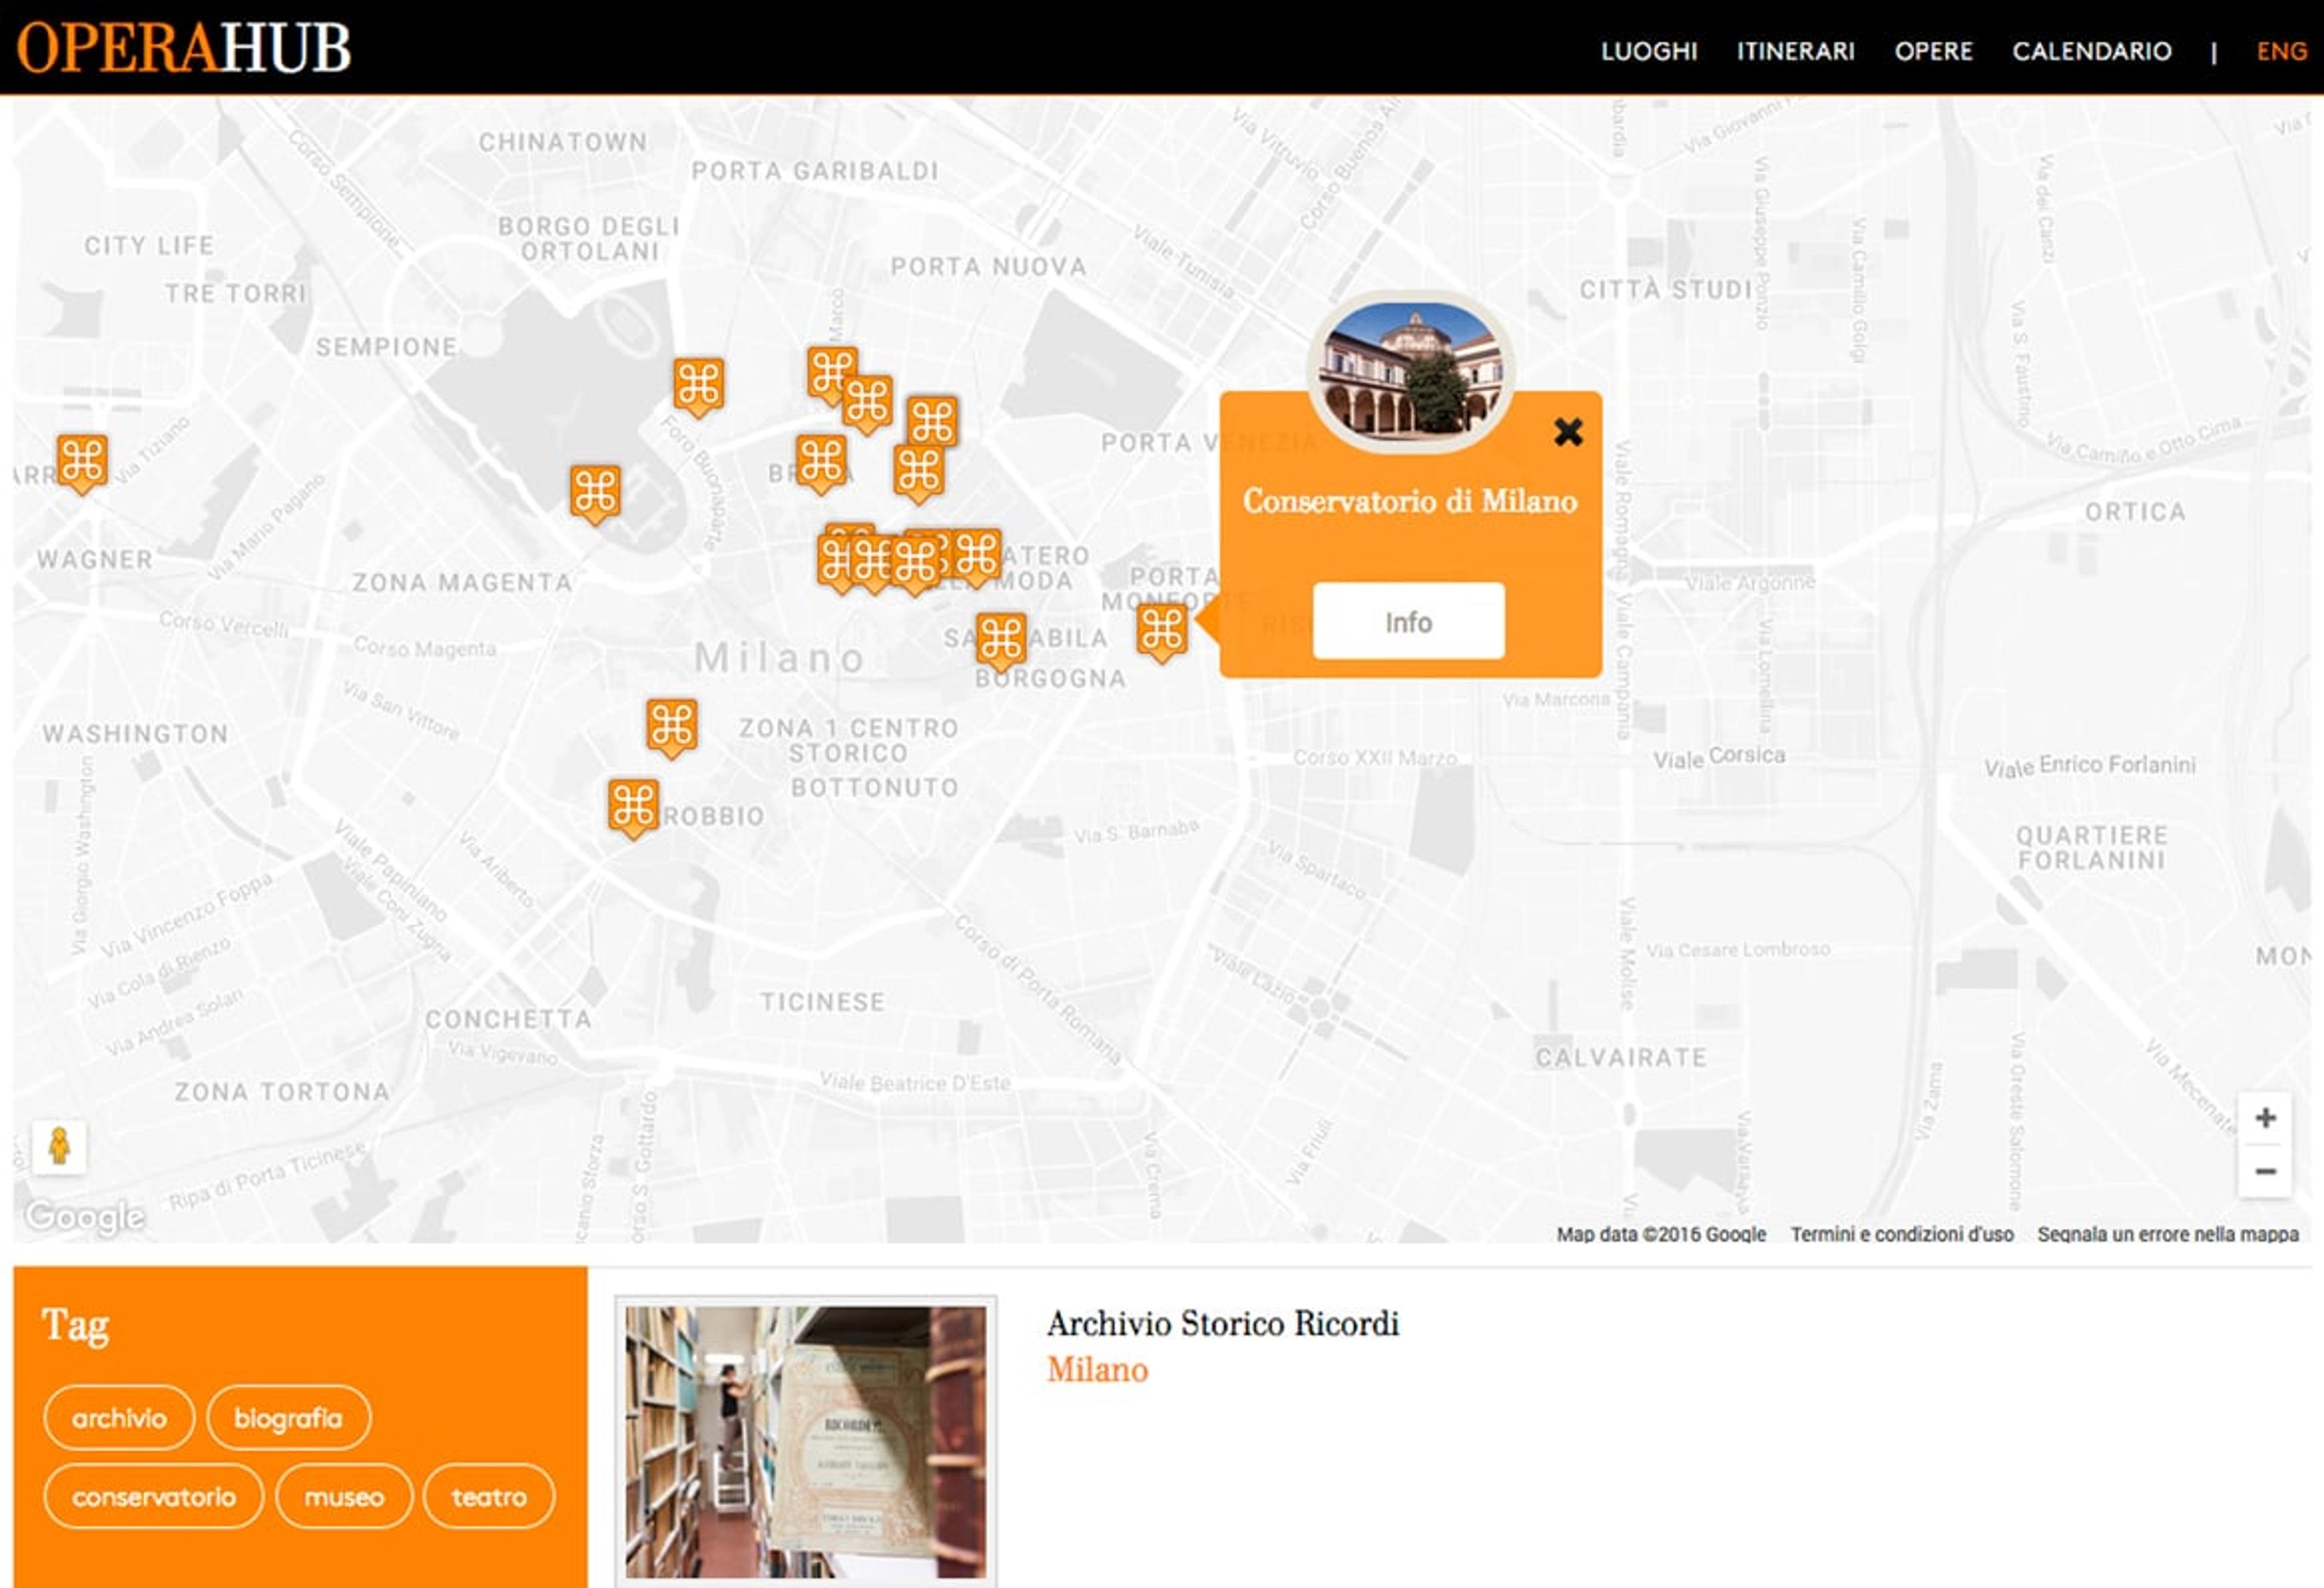Click the map marker near San Babila
This screenshot has height=1588, width=2324.
[x=1001, y=639]
